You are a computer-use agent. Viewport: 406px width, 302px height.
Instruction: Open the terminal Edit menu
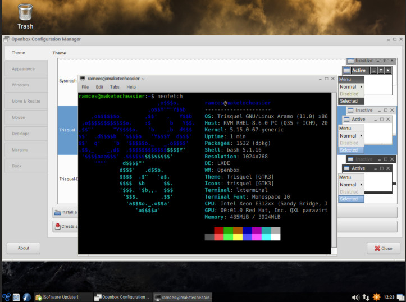click(x=99, y=87)
